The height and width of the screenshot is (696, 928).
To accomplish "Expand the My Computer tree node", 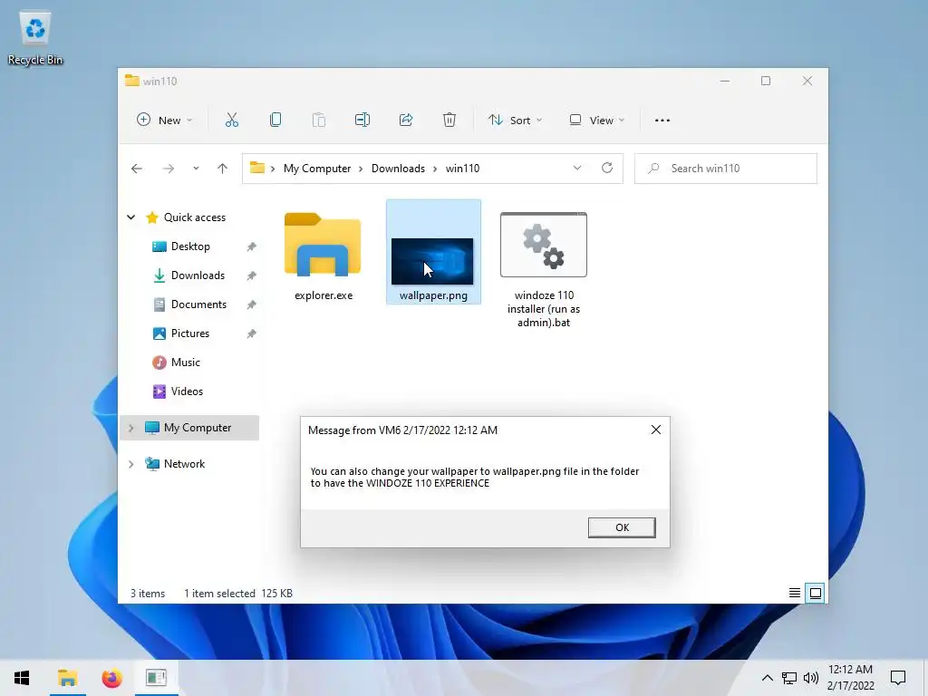I will click(x=130, y=428).
